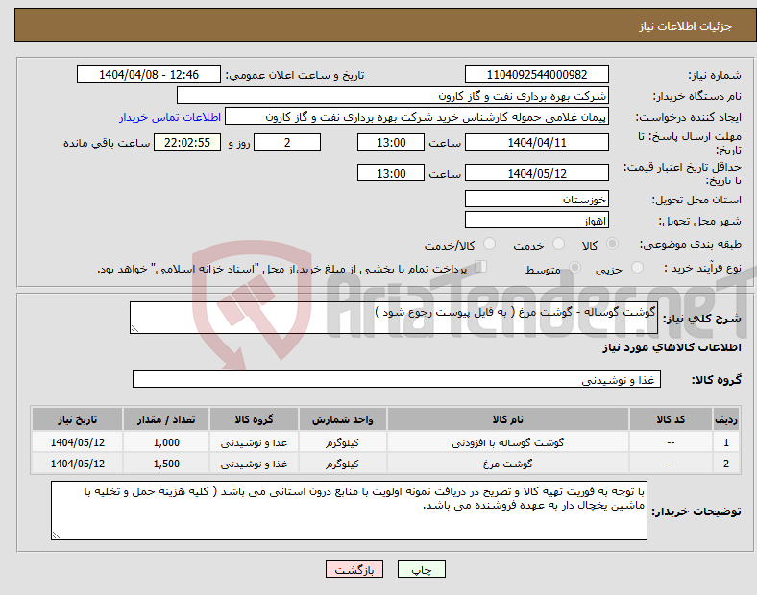757x595 pixels.
Task: Click the remaining time field 22:02:55
Action: coord(187,143)
